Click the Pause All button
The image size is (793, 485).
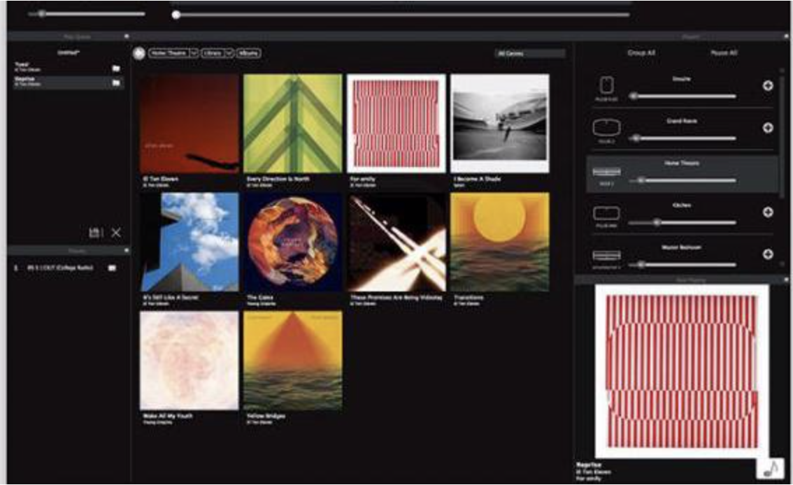point(724,53)
